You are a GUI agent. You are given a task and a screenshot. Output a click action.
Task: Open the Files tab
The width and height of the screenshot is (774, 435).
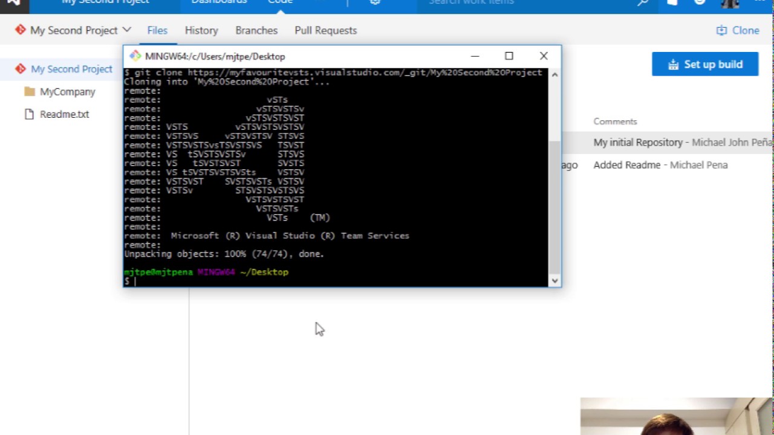pos(157,30)
